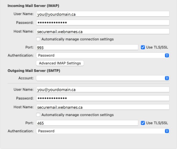Click the incoming Port field showing 993
Screen dimensions: 177x149
[87, 47]
